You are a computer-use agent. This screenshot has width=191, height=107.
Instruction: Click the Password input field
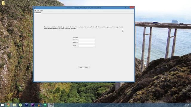click(x=87, y=42)
